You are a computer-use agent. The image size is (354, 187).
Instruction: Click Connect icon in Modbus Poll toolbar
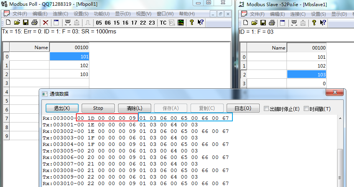pos(68,22)
